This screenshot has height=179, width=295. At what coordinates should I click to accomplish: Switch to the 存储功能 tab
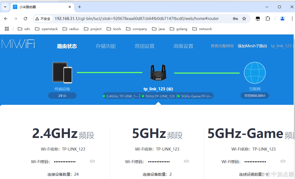point(106,46)
